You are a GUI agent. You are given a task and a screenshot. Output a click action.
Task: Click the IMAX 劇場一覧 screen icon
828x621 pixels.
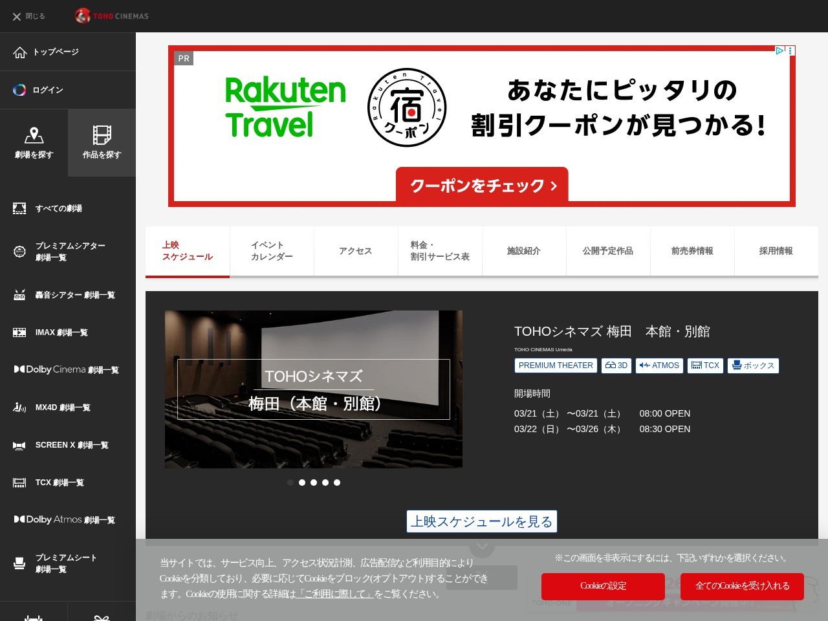click(19, 332)
